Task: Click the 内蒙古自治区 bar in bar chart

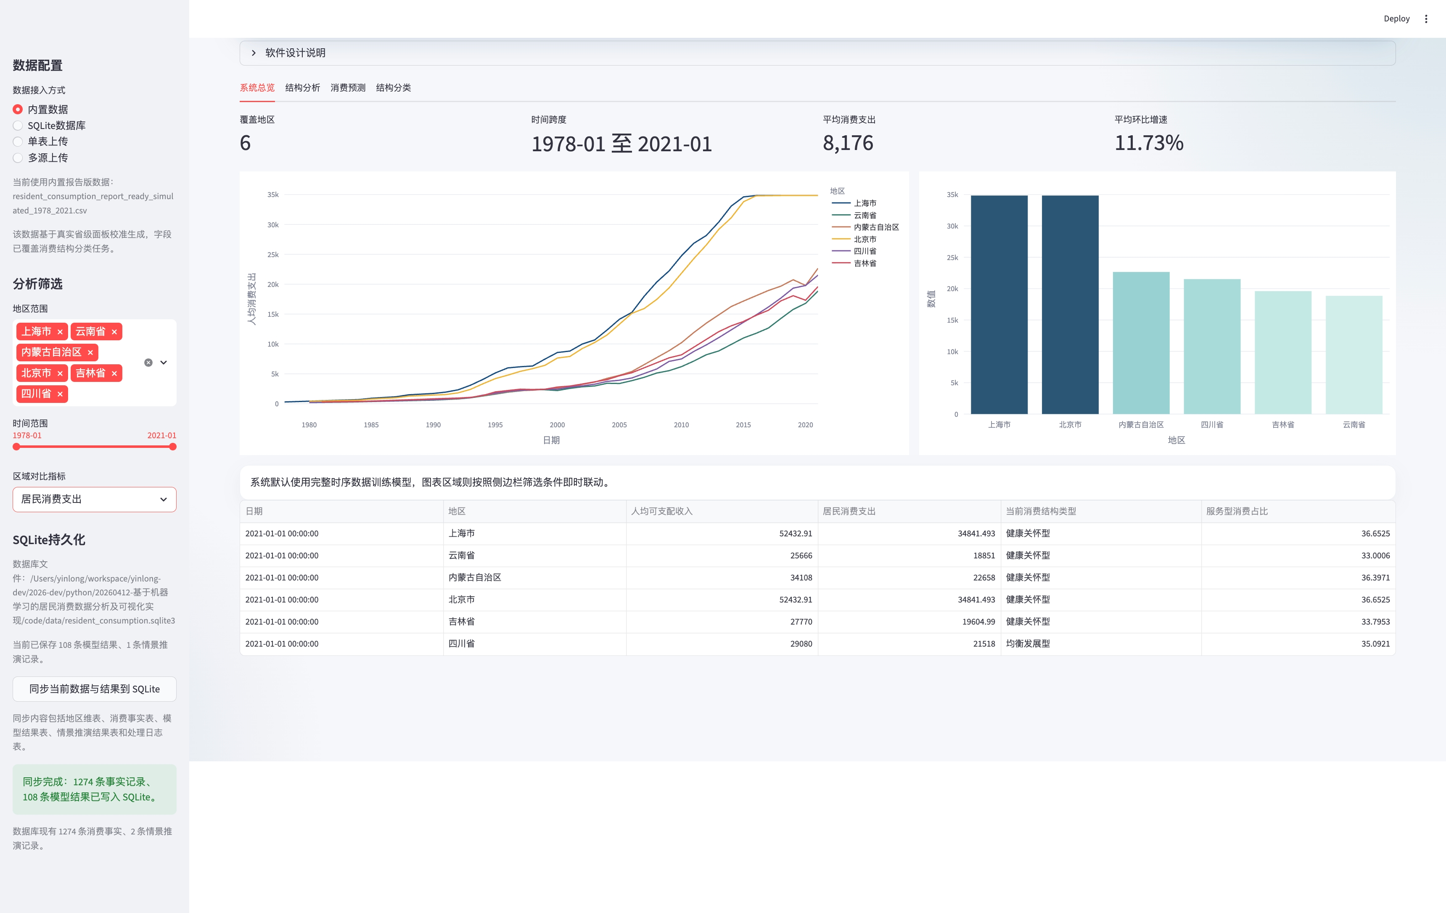Action: coord(1141,343)
